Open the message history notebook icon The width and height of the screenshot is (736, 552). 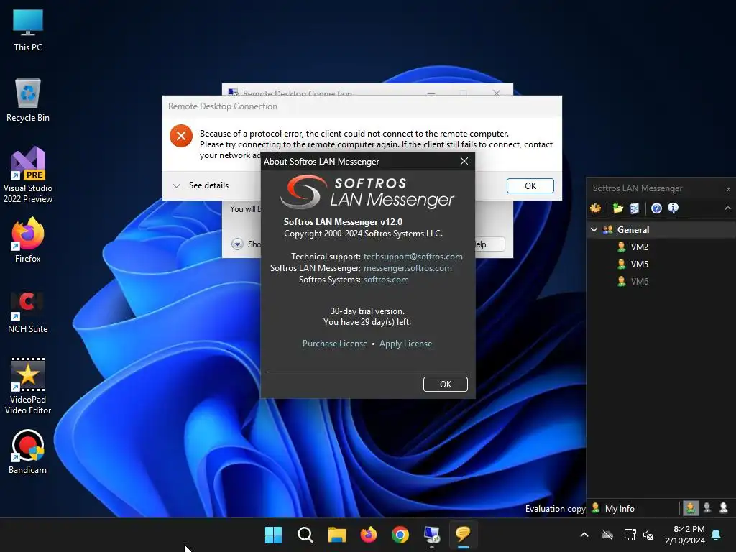click(x=635, y=208)
